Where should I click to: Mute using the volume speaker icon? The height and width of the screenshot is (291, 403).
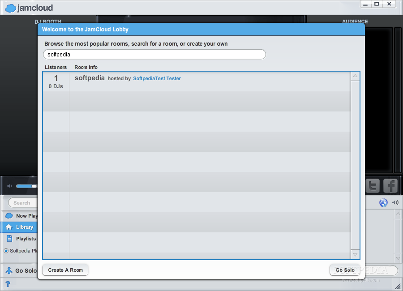10,186
